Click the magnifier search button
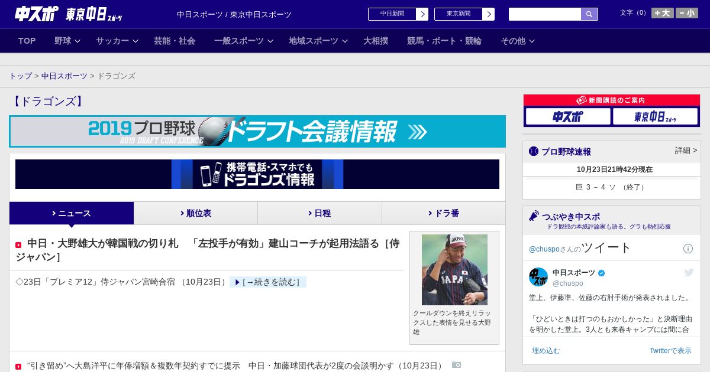710x372 pixels. (589, 14)
